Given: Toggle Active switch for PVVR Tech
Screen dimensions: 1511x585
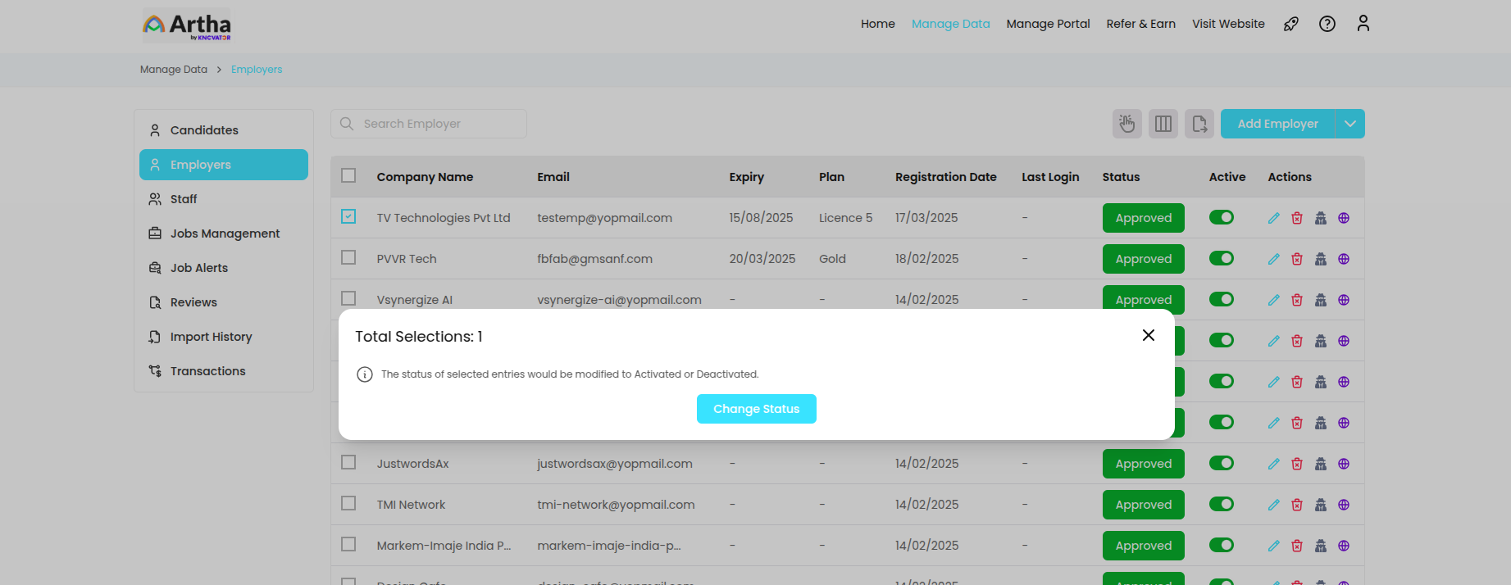Looking at the screenshot, I should coord(1221,259).
